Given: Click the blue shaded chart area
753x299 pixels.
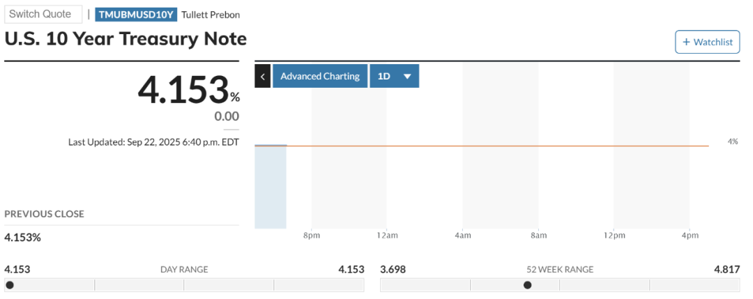Looking at the screenshot, I should (271, 187).
